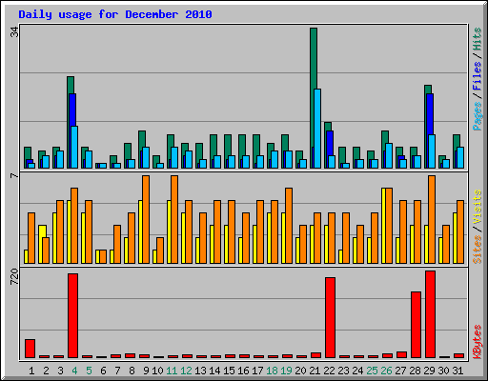Viewport: 488px width, 381px height.
Task: Click the orange bar for day 9
Action: pyautogui.click(x=146, y=219)
